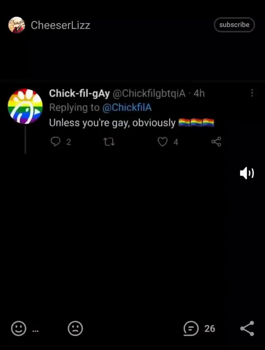Expand the reaction ellipsis beside smiley
Image resolution: width=265 pixels, height=350 pixels.
(35, 331)
